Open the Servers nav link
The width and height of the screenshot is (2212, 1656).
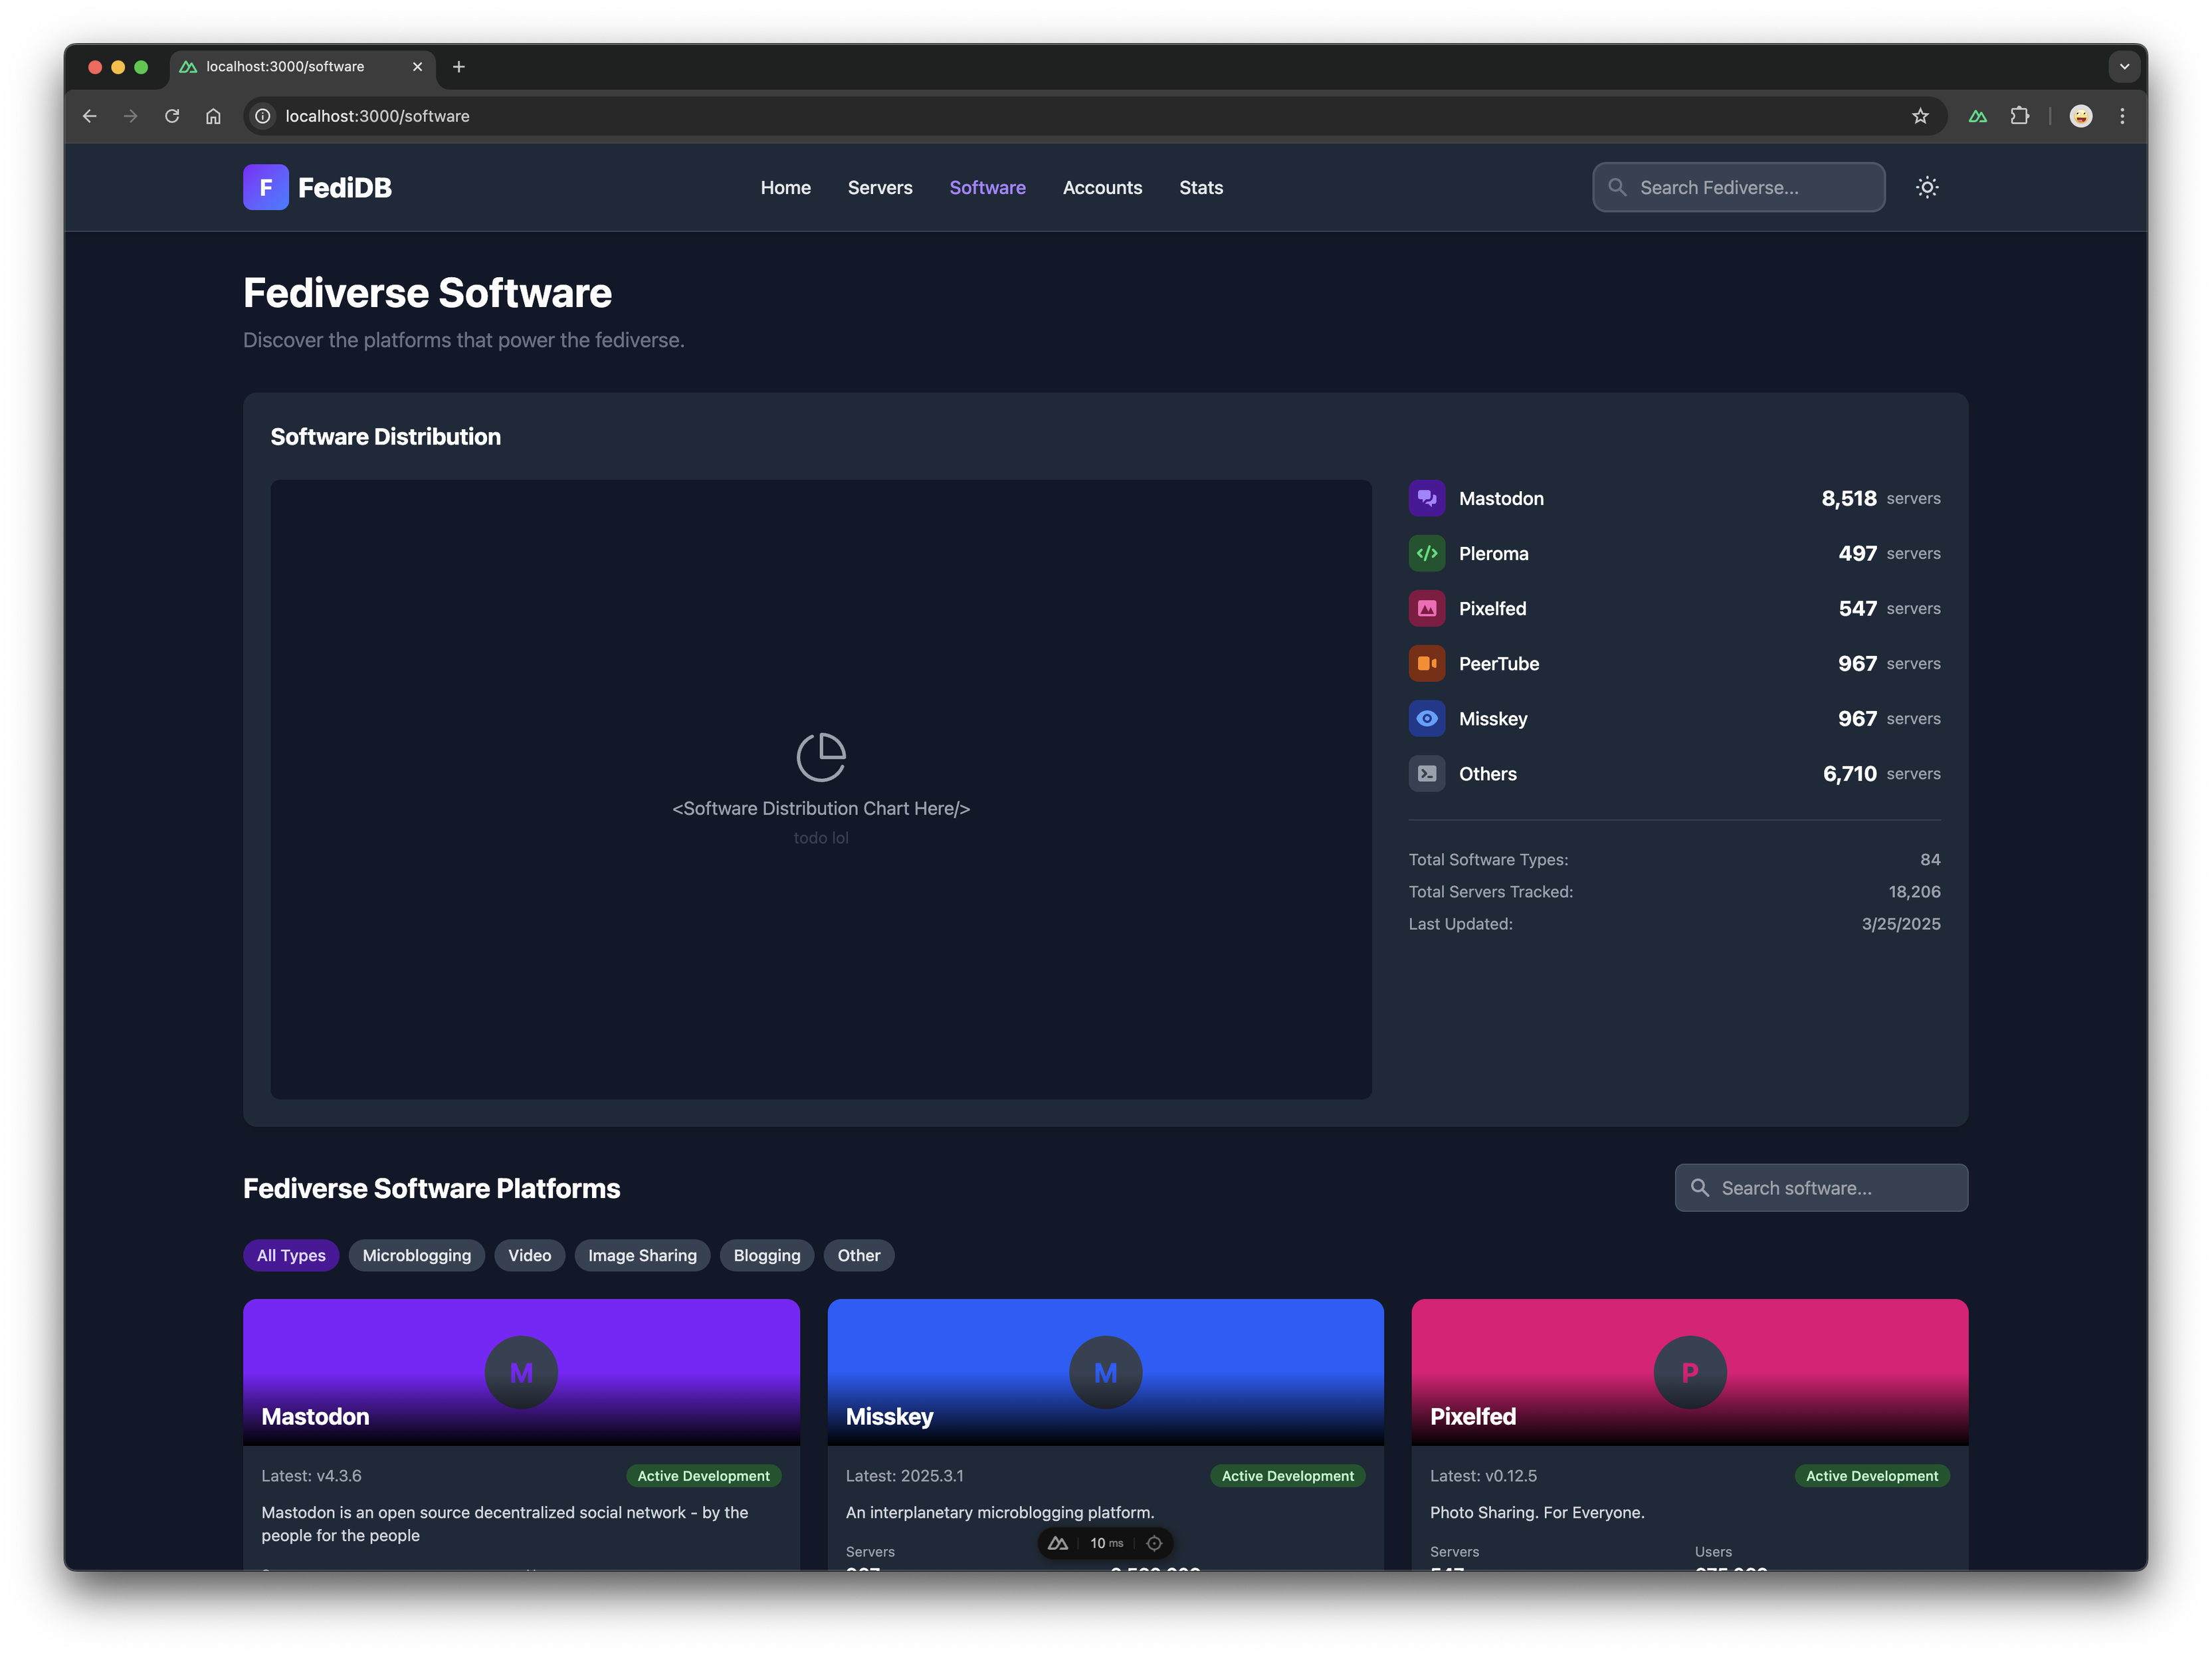[x=880, y=187]
